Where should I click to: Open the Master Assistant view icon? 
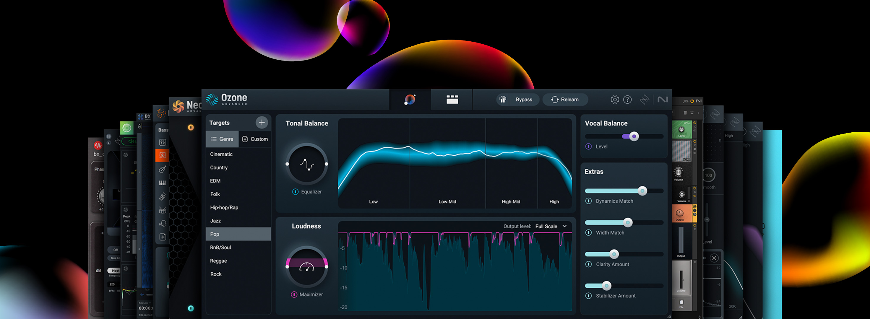[410, 100]
